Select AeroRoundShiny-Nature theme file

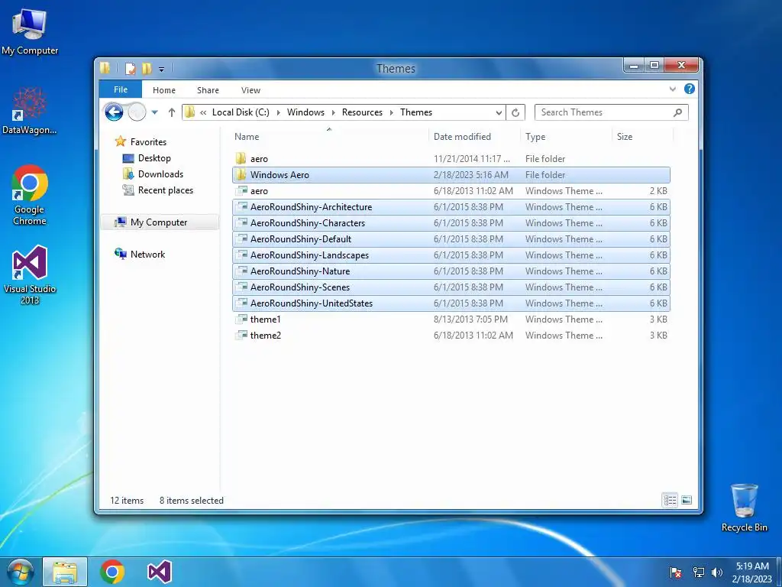click(451, 271)
